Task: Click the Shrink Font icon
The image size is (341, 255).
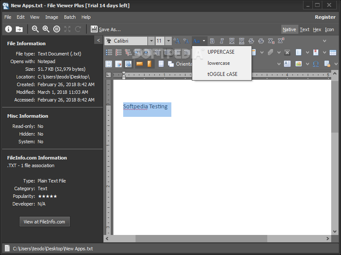Action: coord(186,41)
